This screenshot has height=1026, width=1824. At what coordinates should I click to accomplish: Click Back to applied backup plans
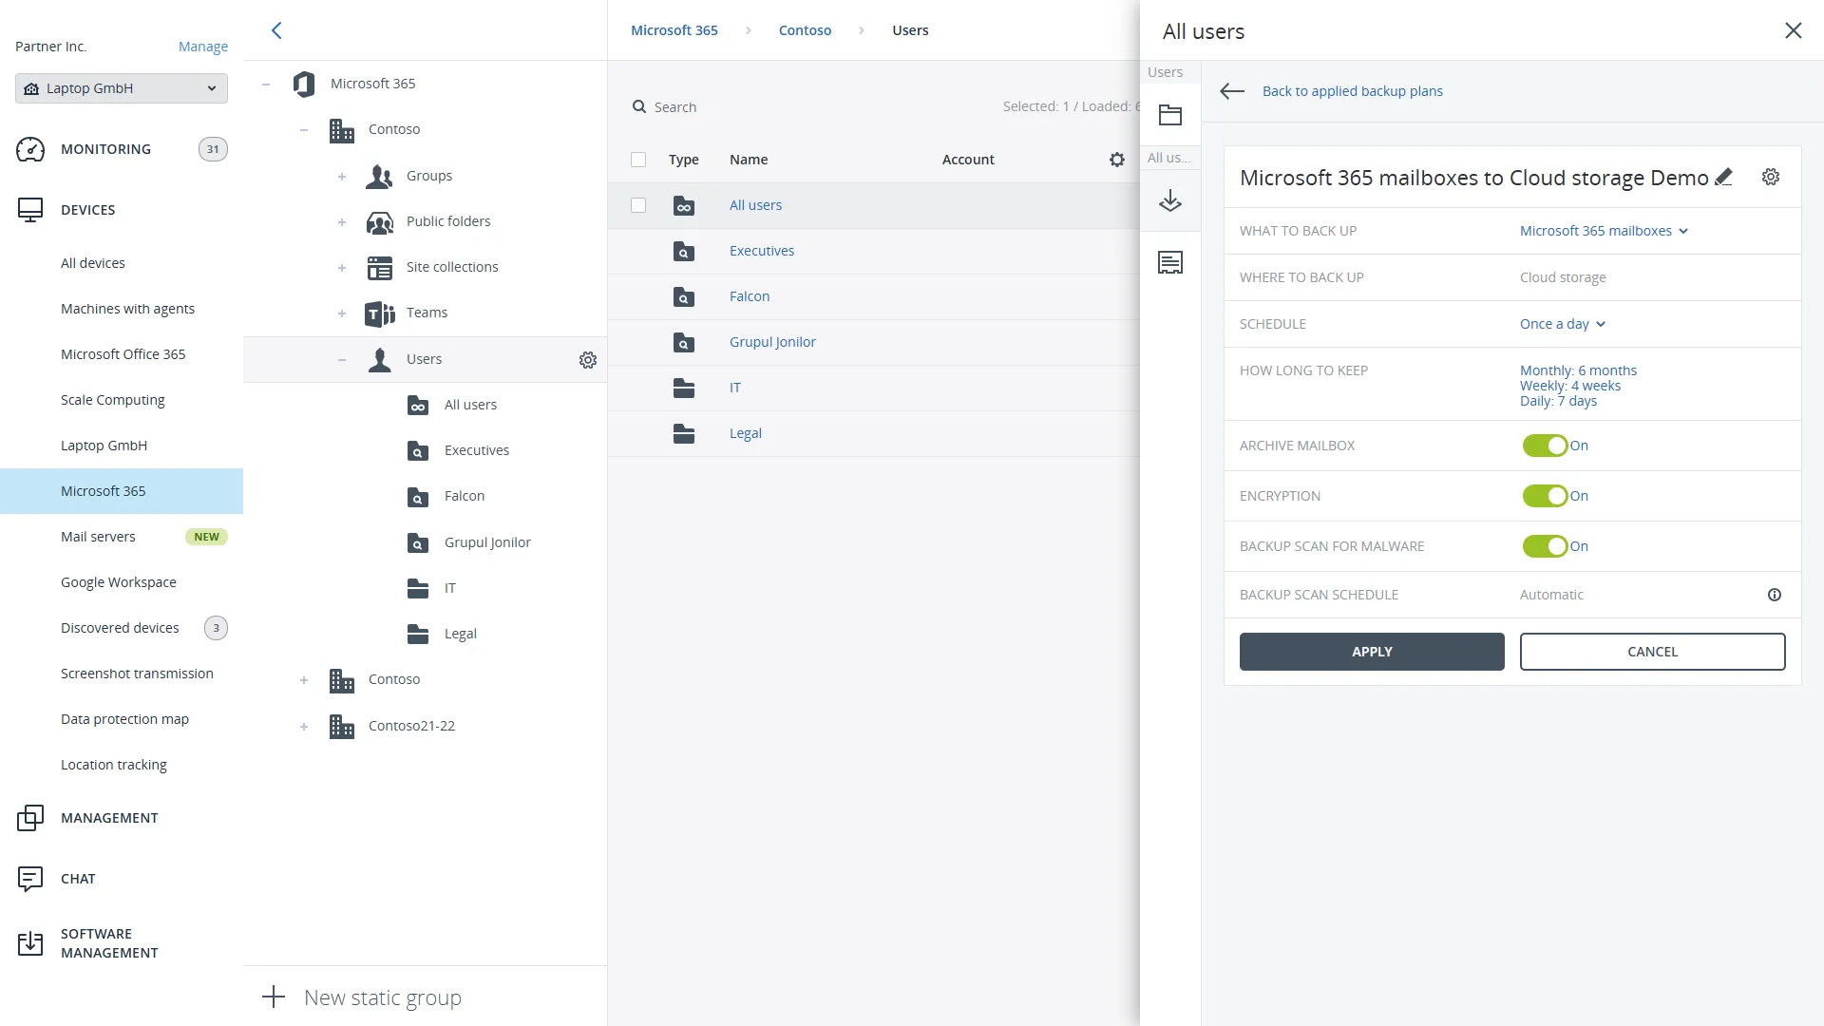(1352, 91)
